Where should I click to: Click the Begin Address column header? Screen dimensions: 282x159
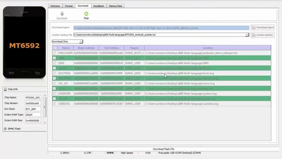click(86, 48)
